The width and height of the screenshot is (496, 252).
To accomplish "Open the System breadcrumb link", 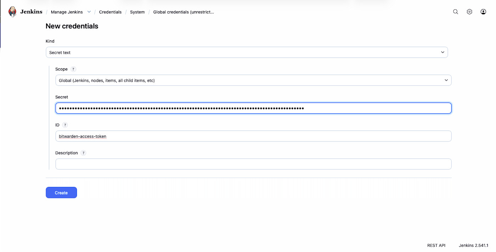I will pos(137,12).
